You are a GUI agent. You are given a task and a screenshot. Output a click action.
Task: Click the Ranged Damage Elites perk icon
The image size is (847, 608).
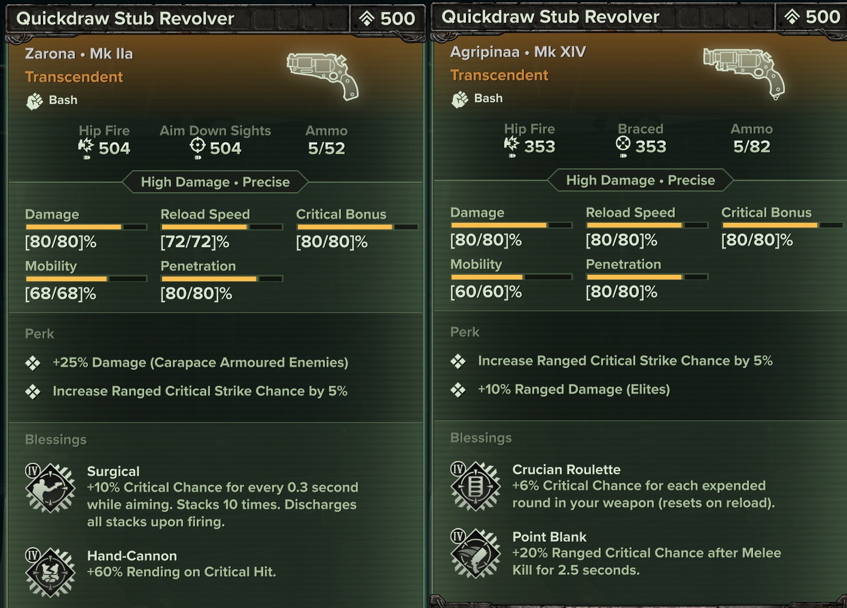tap(458, 390)
